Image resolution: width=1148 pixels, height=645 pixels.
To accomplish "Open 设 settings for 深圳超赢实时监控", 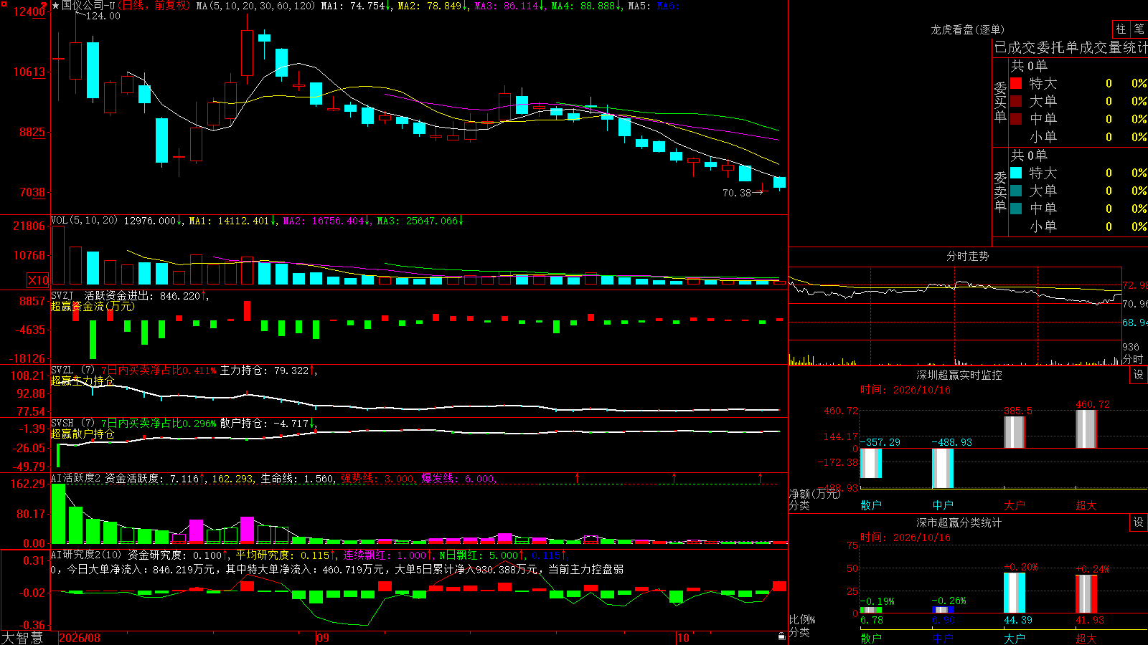I will click(x=1139, y=375).
